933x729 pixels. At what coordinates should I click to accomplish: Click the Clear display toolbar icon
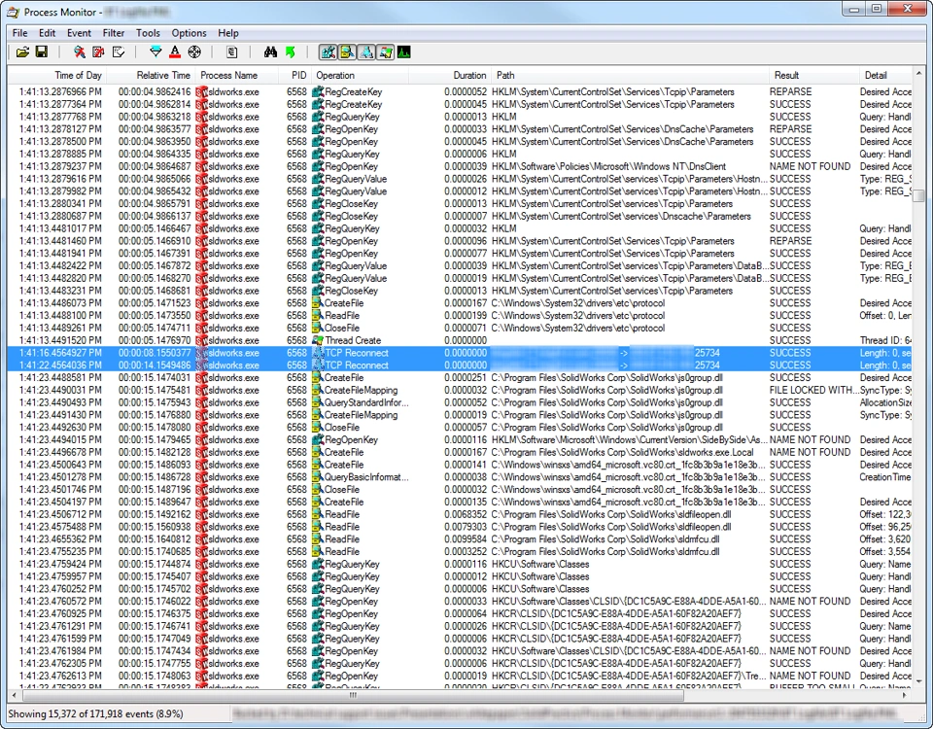[x=118, y=52]
